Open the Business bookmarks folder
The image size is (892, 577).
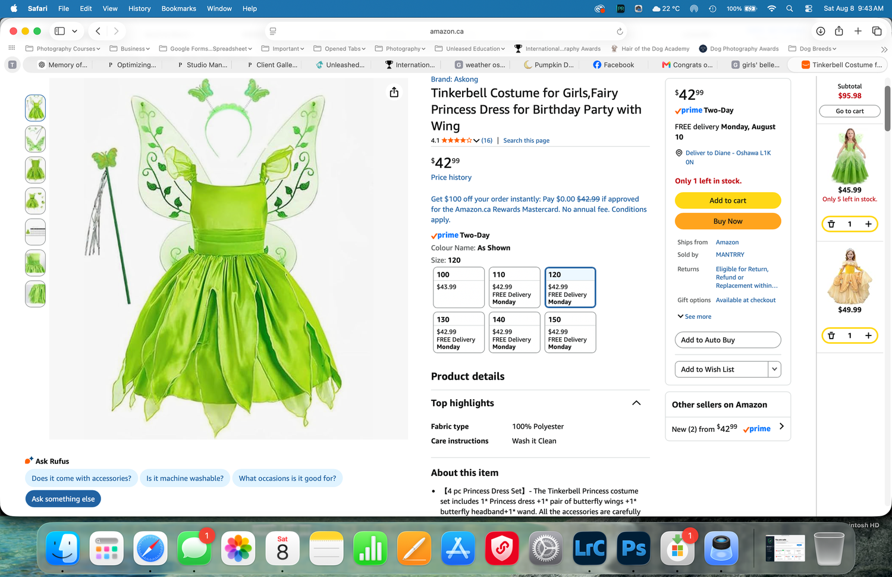click(x=130, y=49)
